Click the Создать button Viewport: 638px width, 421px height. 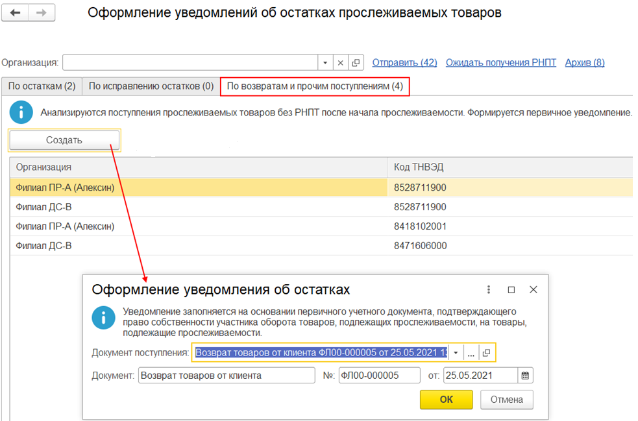[x=64, y=140]
